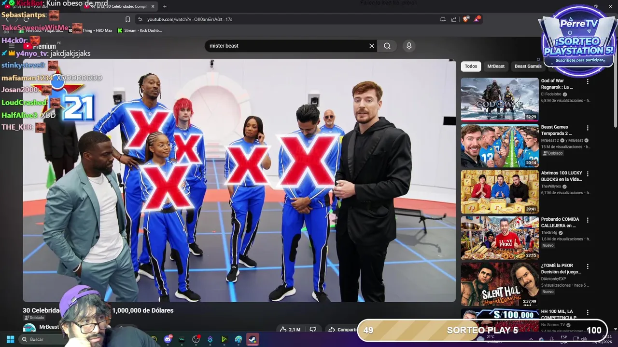Open options menu for LUCKY BLOCKS video
Viewport: 618px width, 347px height.
pyautogui.click(x=588, y=174)
